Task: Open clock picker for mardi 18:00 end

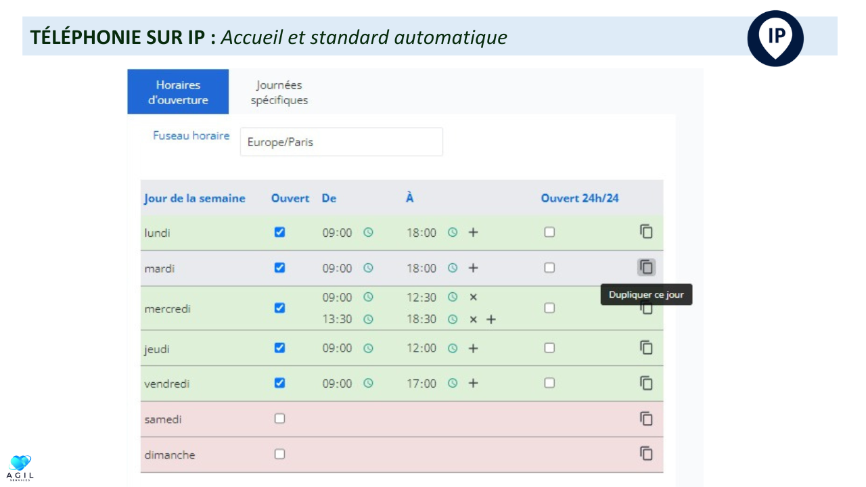Action: click(x=453, y=268)
